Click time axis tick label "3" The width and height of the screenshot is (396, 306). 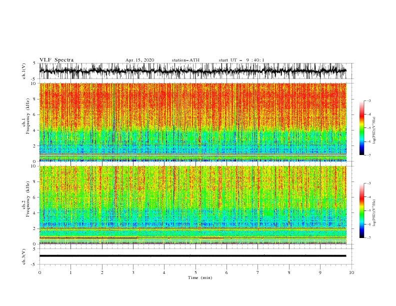tap(133, 272)
